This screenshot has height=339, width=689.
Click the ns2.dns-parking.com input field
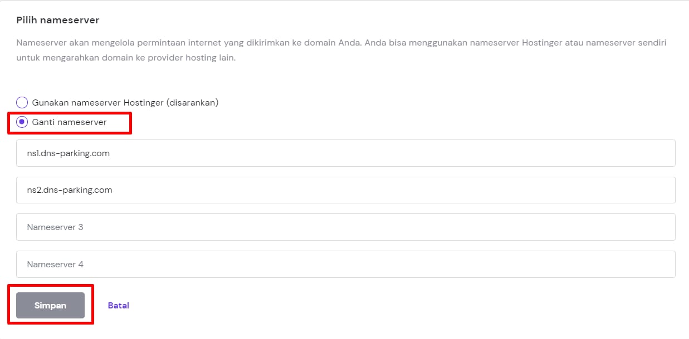tap(345, 190)
